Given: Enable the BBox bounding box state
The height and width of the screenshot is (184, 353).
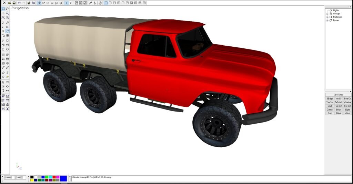Looking at the screenshot, I should (339, 110).
